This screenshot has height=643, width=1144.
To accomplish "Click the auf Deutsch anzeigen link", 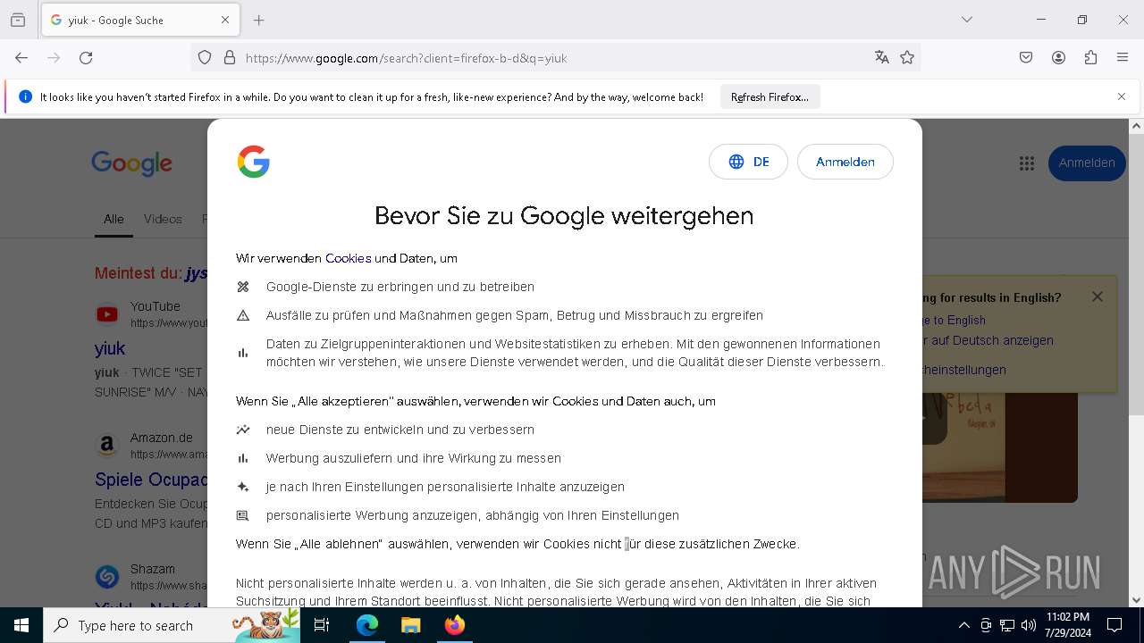I will click(987, 340).
